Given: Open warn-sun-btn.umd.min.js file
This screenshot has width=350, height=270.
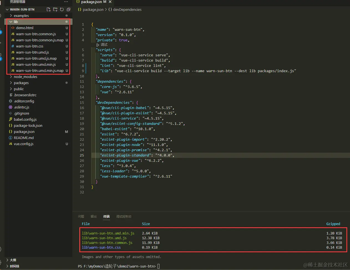Looking at the screenshot, I should pos(38,64).
